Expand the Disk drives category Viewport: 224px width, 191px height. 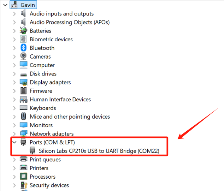[x=14, y=74]
